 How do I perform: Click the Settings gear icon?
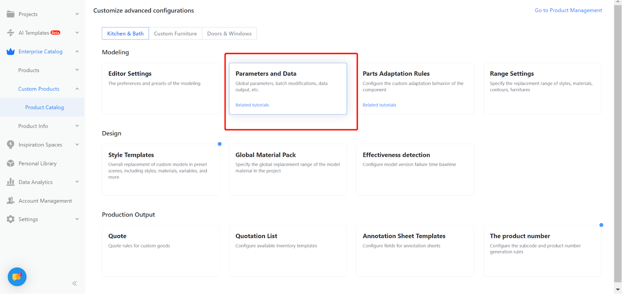[10, 219]
